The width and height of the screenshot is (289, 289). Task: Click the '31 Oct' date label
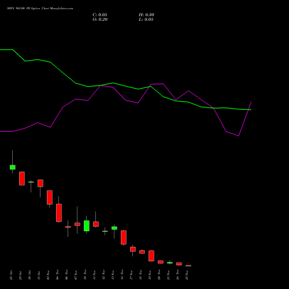39,275
